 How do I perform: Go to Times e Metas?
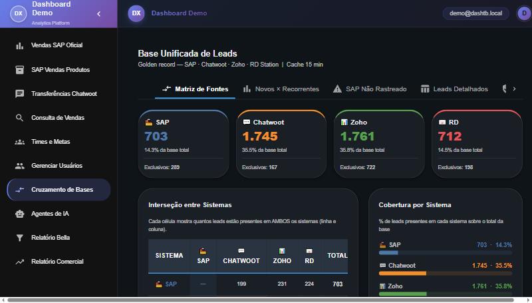pos(59,142)
